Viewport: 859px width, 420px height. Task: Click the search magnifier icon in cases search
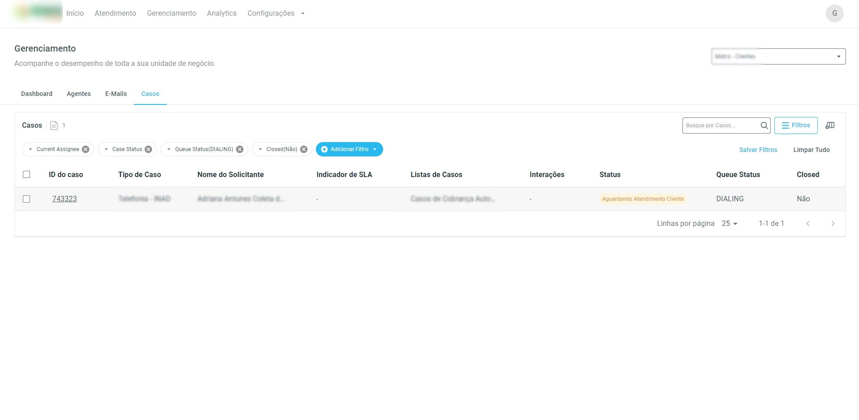point(764,126)
